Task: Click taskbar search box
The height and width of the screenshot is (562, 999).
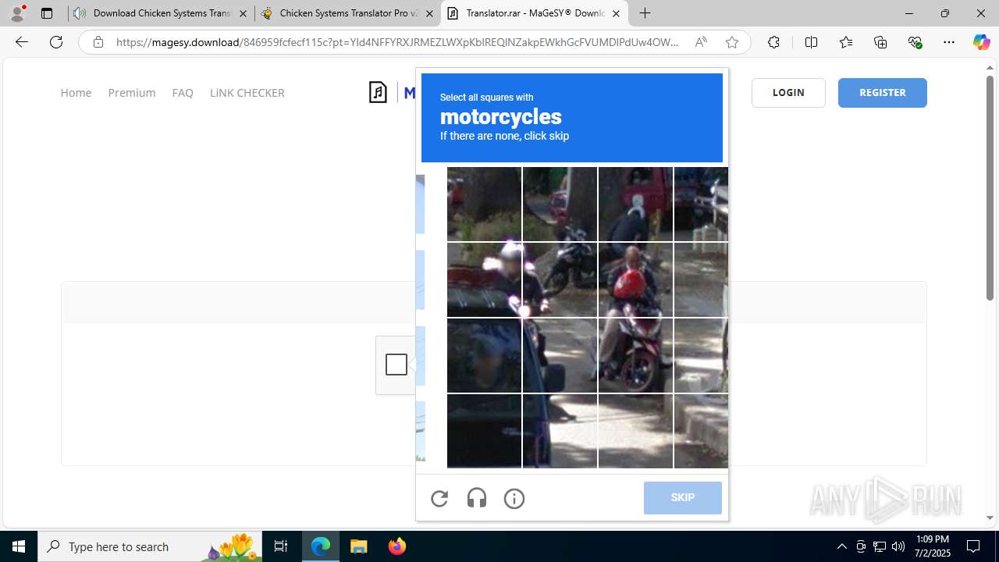Action: click(x=150, y=546)
